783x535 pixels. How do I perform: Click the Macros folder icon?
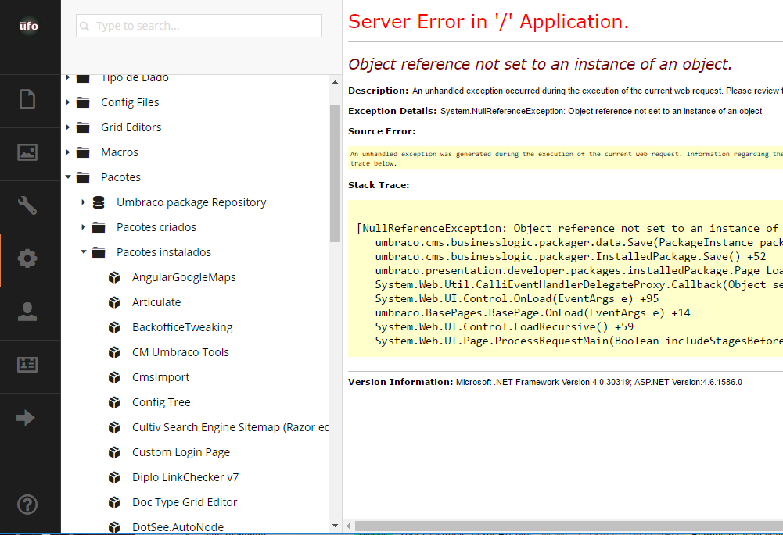tap(83, 152)
